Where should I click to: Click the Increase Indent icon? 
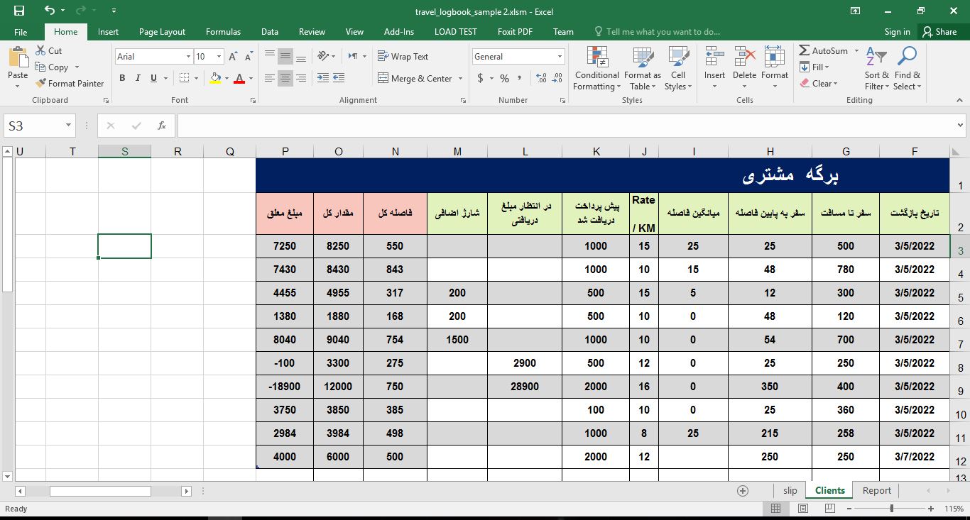point(339,78)
